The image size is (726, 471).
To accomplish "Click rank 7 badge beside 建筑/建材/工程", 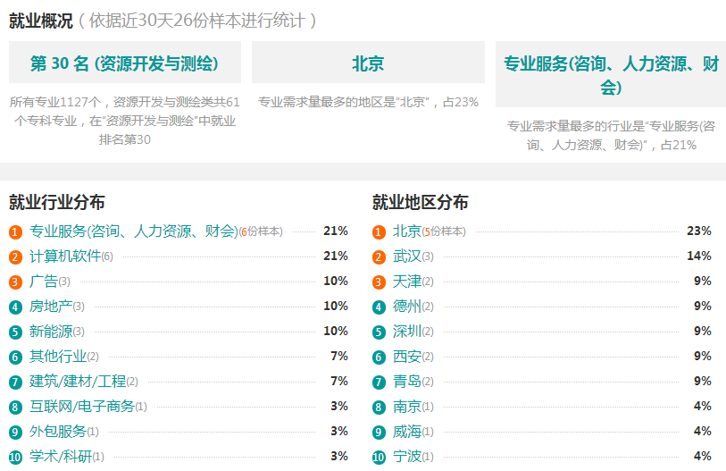I will tap(15, 382).
